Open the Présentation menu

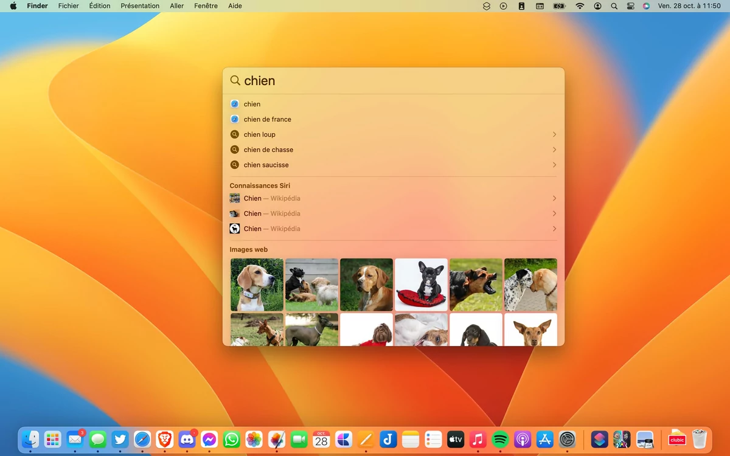tap(140, 6)
